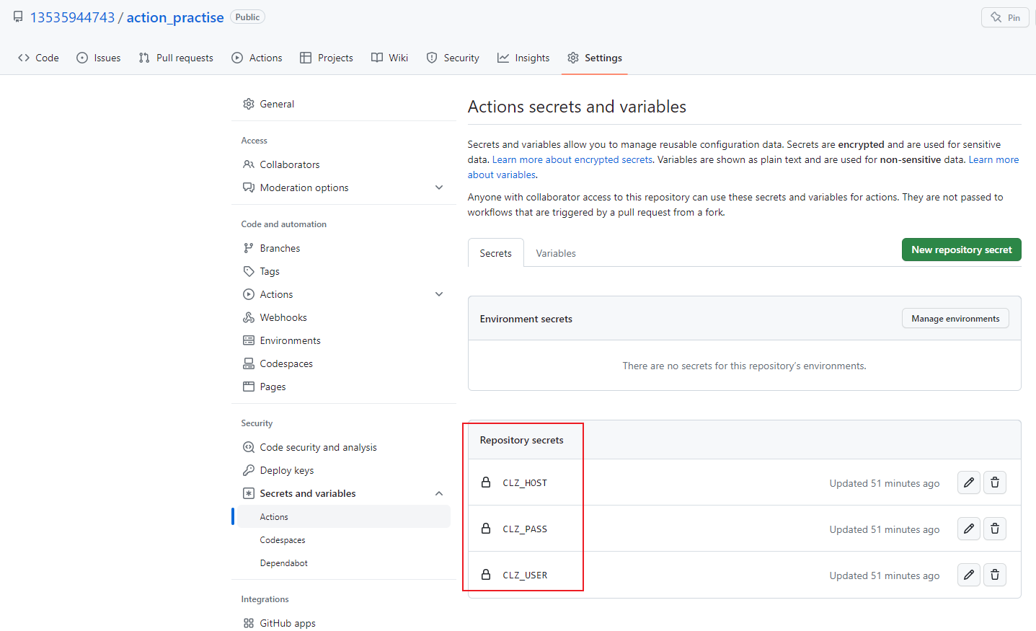
Task: Expand the Moderation options chevron
Action: (439, 187)
